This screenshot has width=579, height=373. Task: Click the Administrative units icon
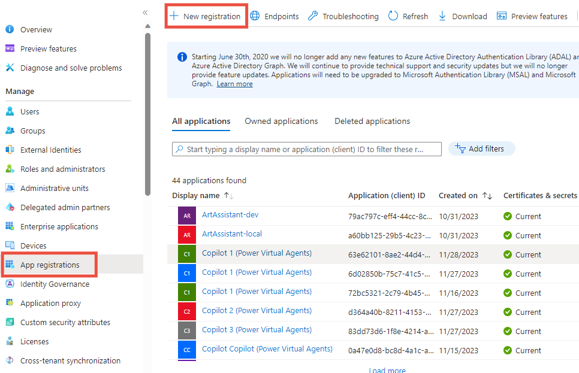(x=10, y=188)
